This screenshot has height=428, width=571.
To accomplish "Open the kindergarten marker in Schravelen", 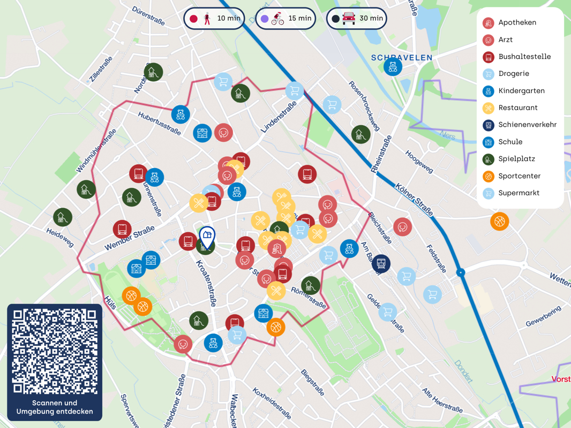I will click(393, 67).
